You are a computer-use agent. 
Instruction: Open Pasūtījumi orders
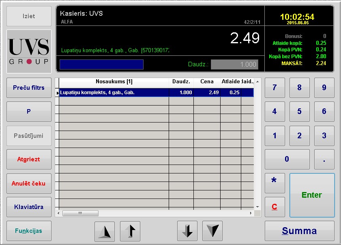[29, 136]
